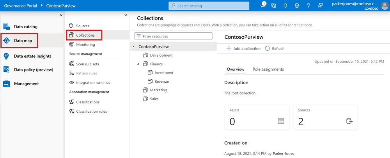This screenshot has width=390, height=158.
Task: Click the Refresh icon
Action: pyautogui.click(x=268, y=48)
